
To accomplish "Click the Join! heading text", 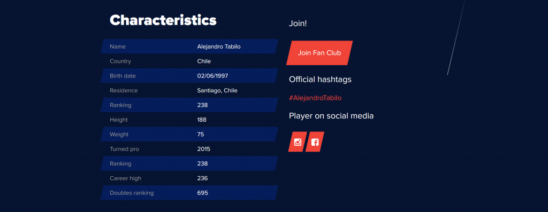I will [x=298, y=23].
